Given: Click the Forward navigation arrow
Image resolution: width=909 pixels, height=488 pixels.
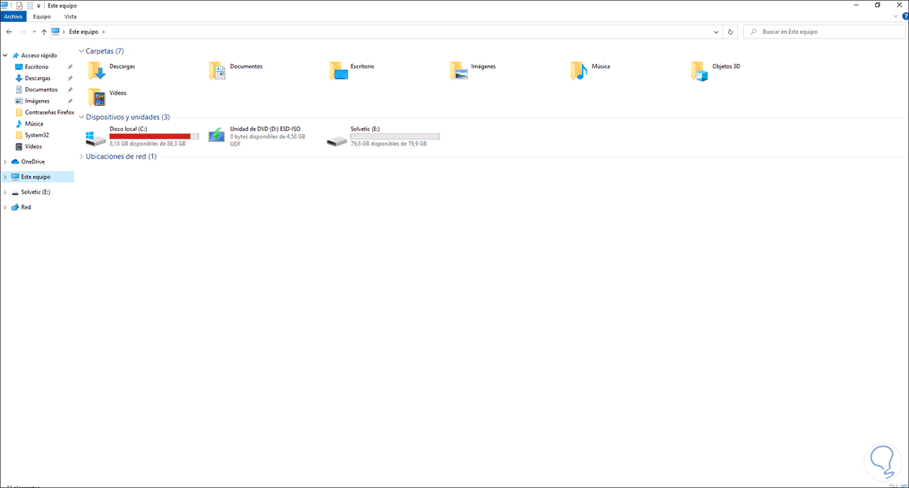Looking at the screenshot, I should [23, 32].
